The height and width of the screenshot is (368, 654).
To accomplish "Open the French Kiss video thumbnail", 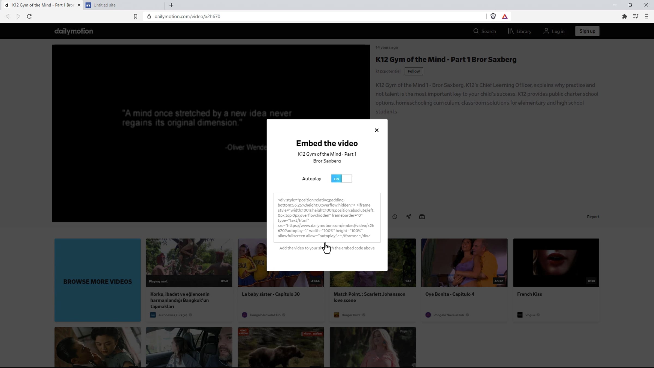I will click(x=556, y=262).
